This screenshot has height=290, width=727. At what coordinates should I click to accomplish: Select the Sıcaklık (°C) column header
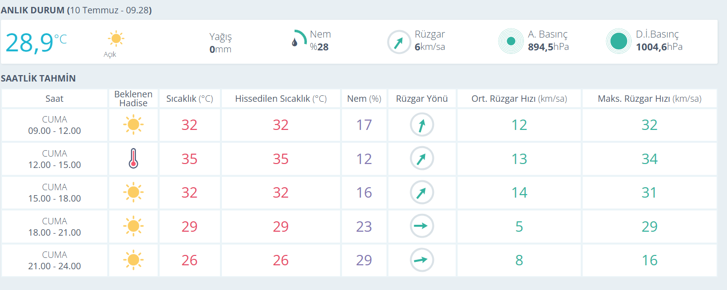point(189,99)
